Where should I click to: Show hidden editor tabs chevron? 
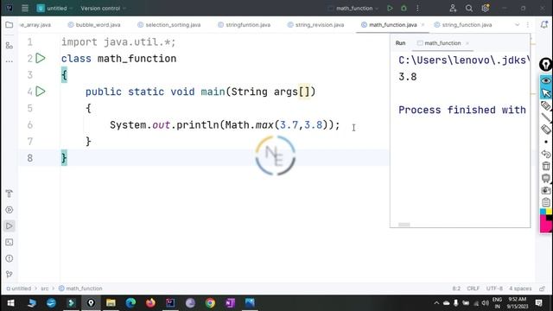tap(517, 25)
